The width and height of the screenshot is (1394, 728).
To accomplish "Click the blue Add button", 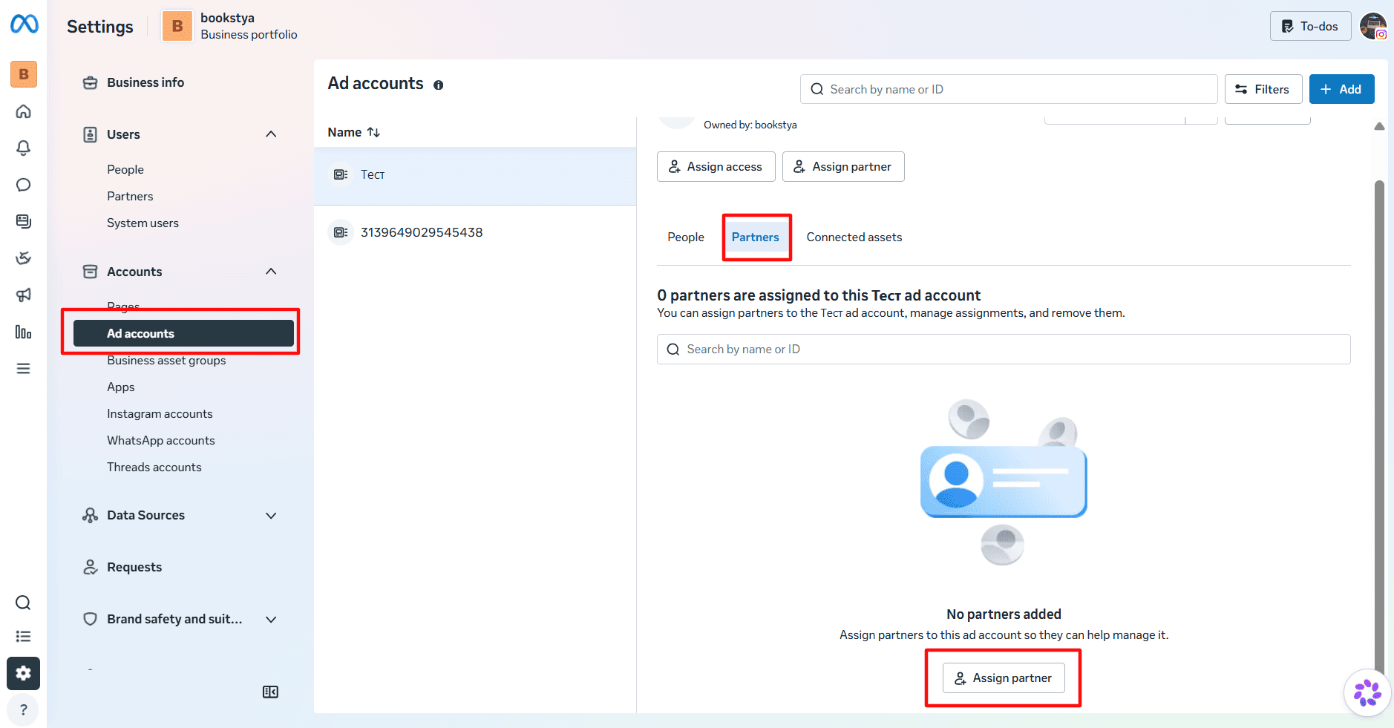I will coord(1341,89).
